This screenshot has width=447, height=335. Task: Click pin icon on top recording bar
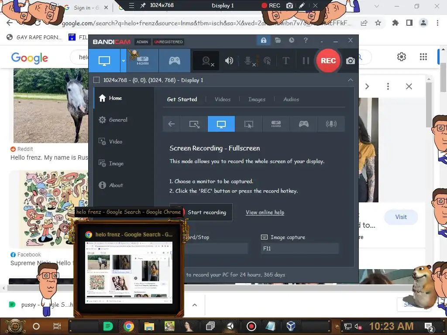[143, 5]
